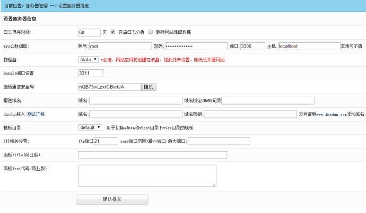
Task: Click the 服务器管理 breadcrumb text
Action: [37, 6]
